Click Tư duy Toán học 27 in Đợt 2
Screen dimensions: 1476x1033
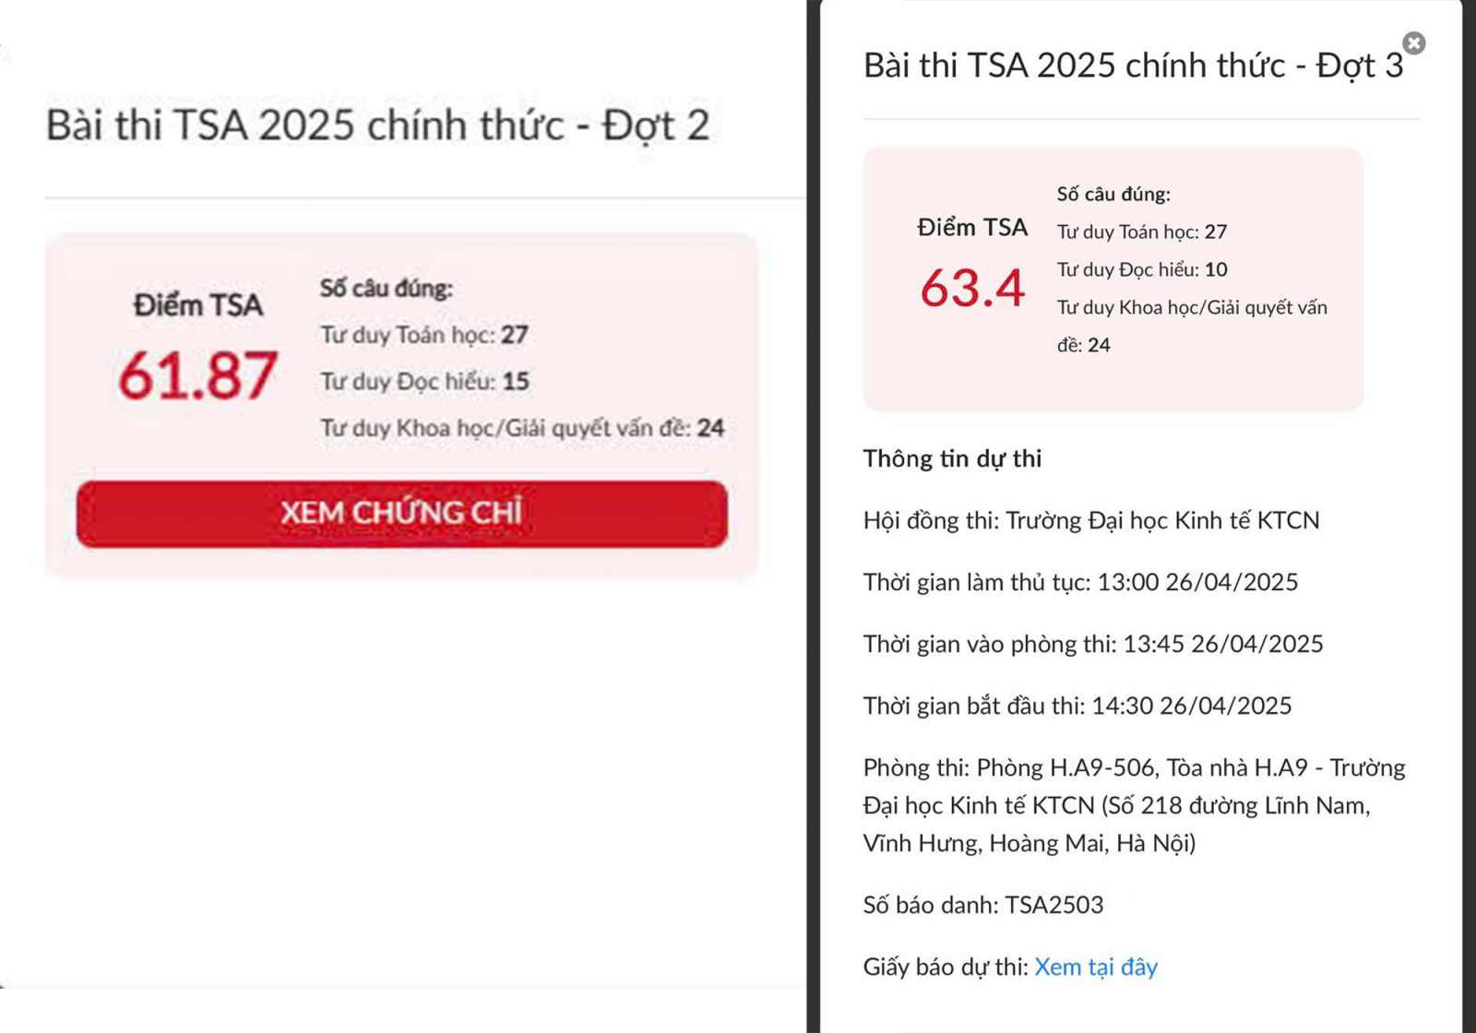[x=424, y=334]
